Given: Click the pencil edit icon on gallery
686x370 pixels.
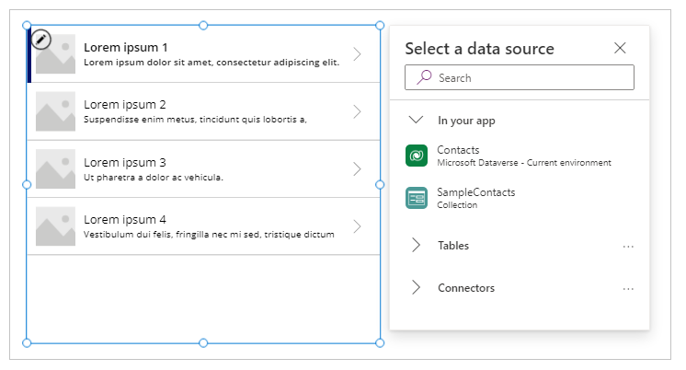Looking at the screenshot, I should tap(40, 40).
